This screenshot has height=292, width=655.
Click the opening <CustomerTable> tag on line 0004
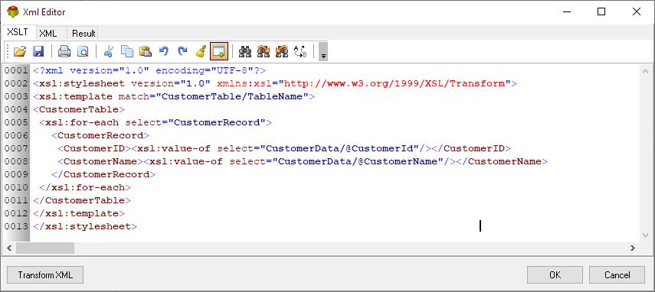[x=79, y=109]
